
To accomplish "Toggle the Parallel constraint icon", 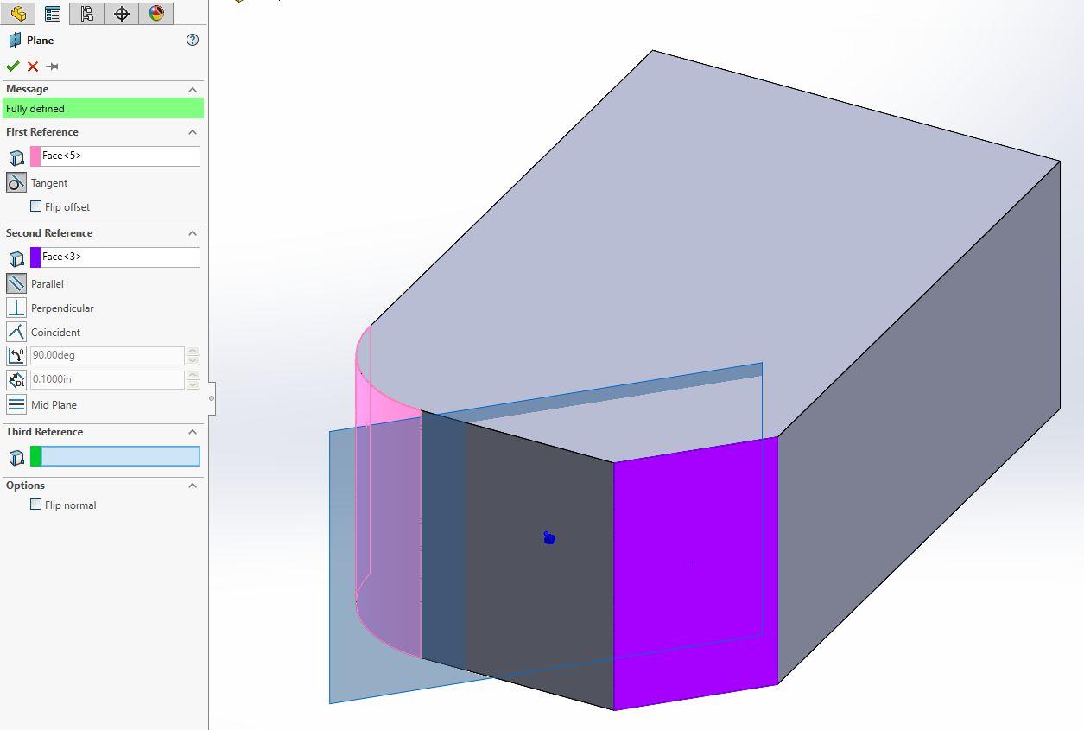I will tap(16, 283).
